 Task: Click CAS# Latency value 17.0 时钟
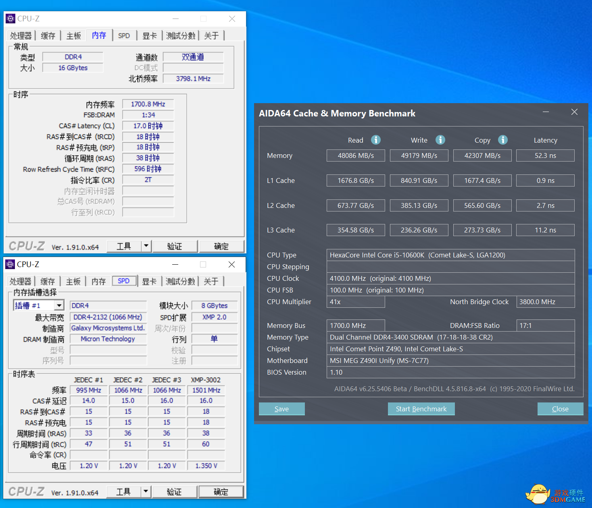click(148, 126)
